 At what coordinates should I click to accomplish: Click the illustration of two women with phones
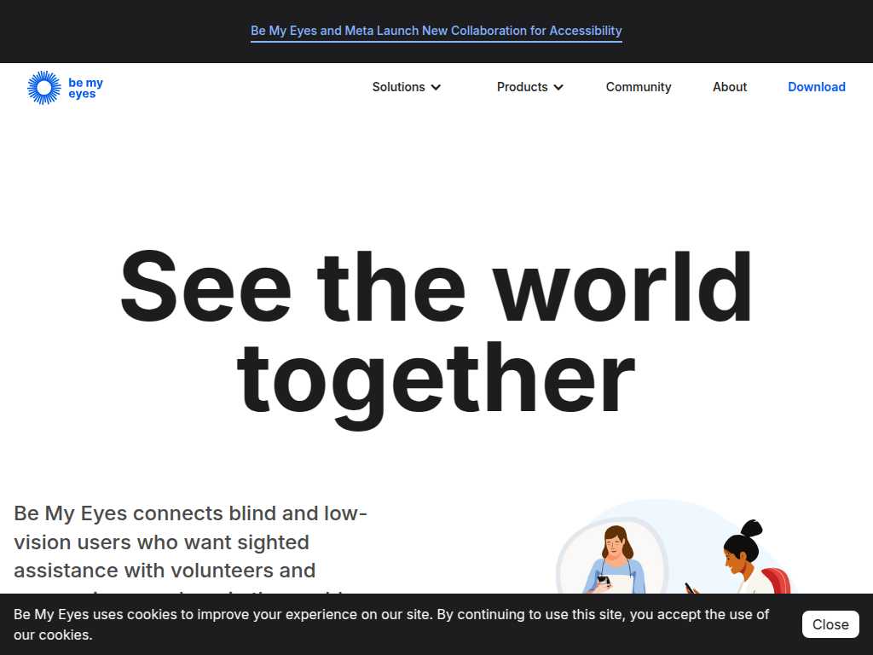pyautogui.click(x=676, y=547)
